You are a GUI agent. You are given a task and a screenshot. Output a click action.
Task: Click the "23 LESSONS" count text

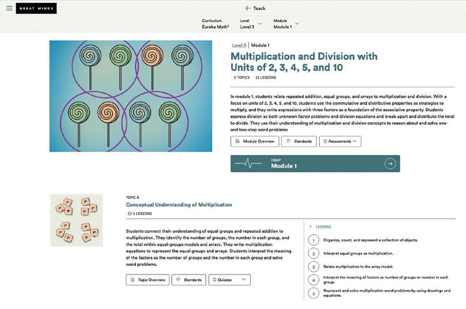(x=266, y=78)
